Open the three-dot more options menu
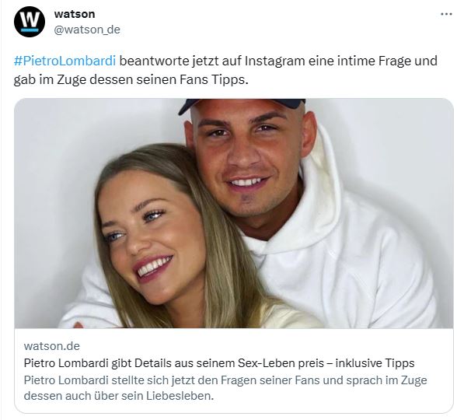 tap(446, 14)
